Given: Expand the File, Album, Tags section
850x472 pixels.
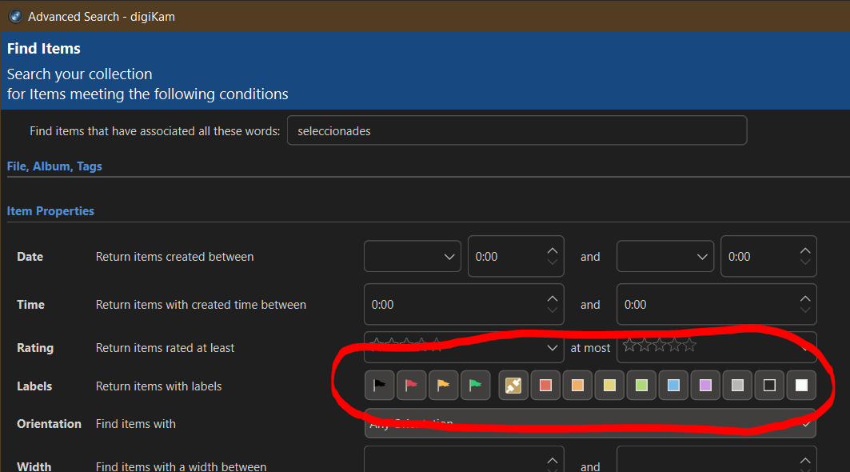Looking at the screenshot, I should [x=54, y=166].
